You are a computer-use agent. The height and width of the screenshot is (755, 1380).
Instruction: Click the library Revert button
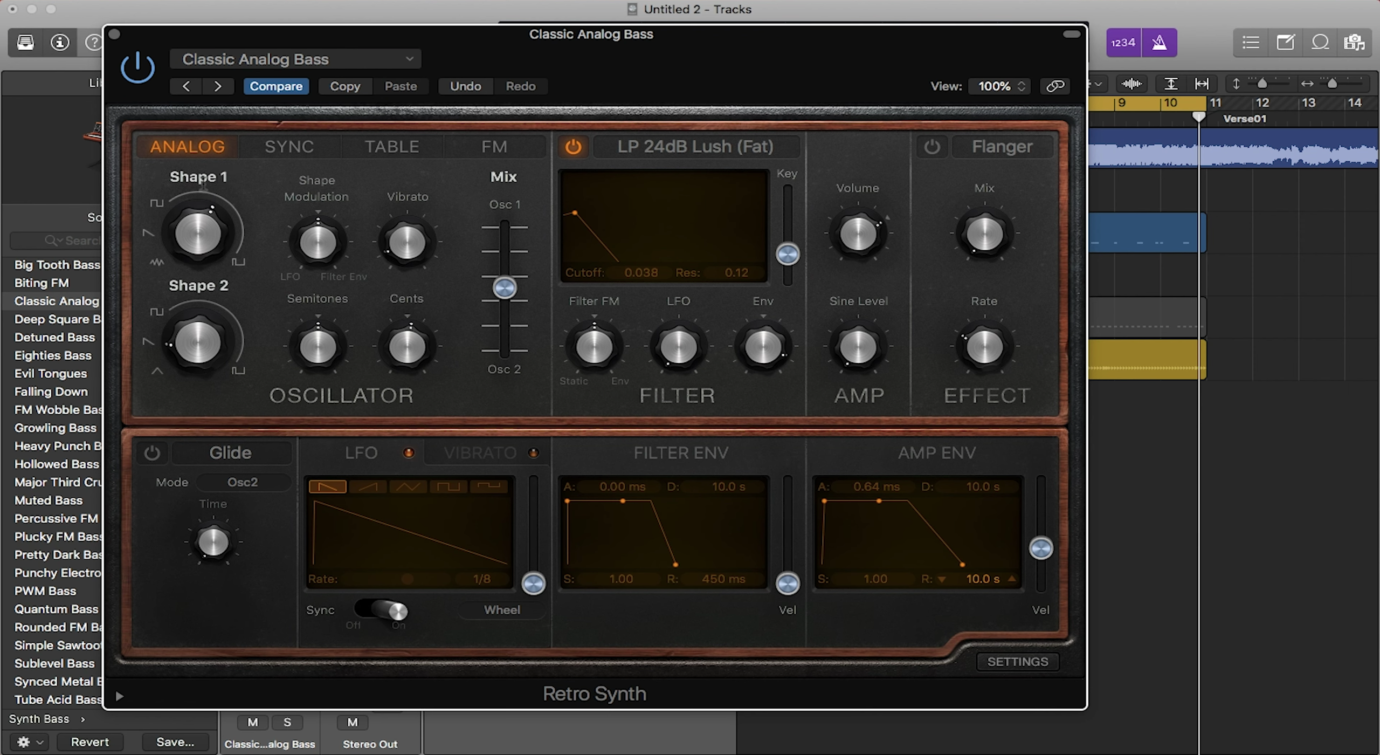[x=90, y=743]
